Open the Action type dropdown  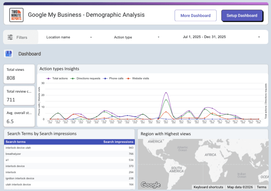[137, 37]
